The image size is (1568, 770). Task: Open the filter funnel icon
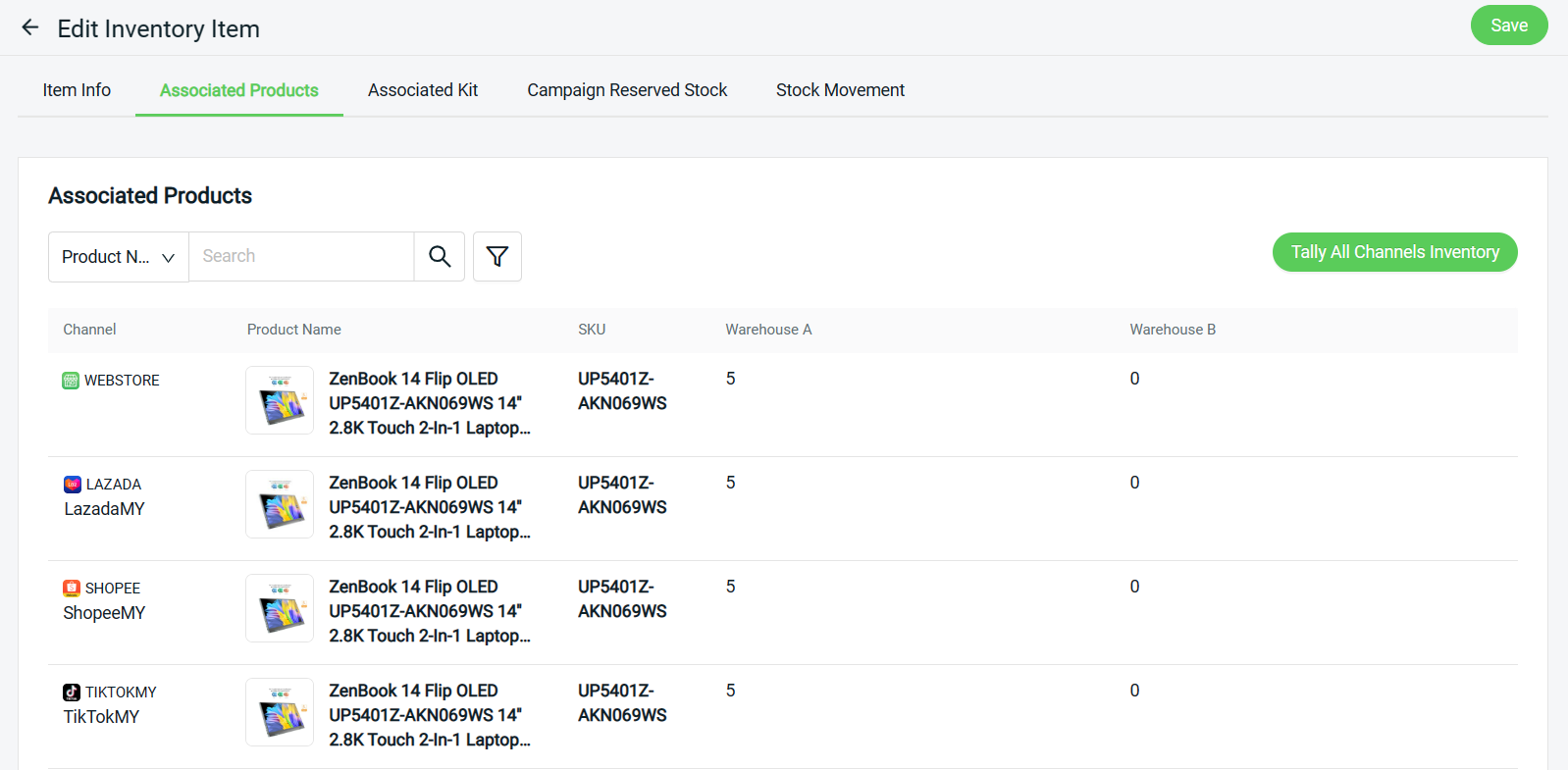click(x=497, y=257)
